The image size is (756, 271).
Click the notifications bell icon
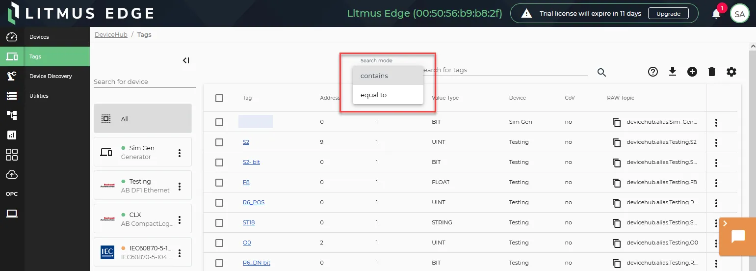(716, 14)
